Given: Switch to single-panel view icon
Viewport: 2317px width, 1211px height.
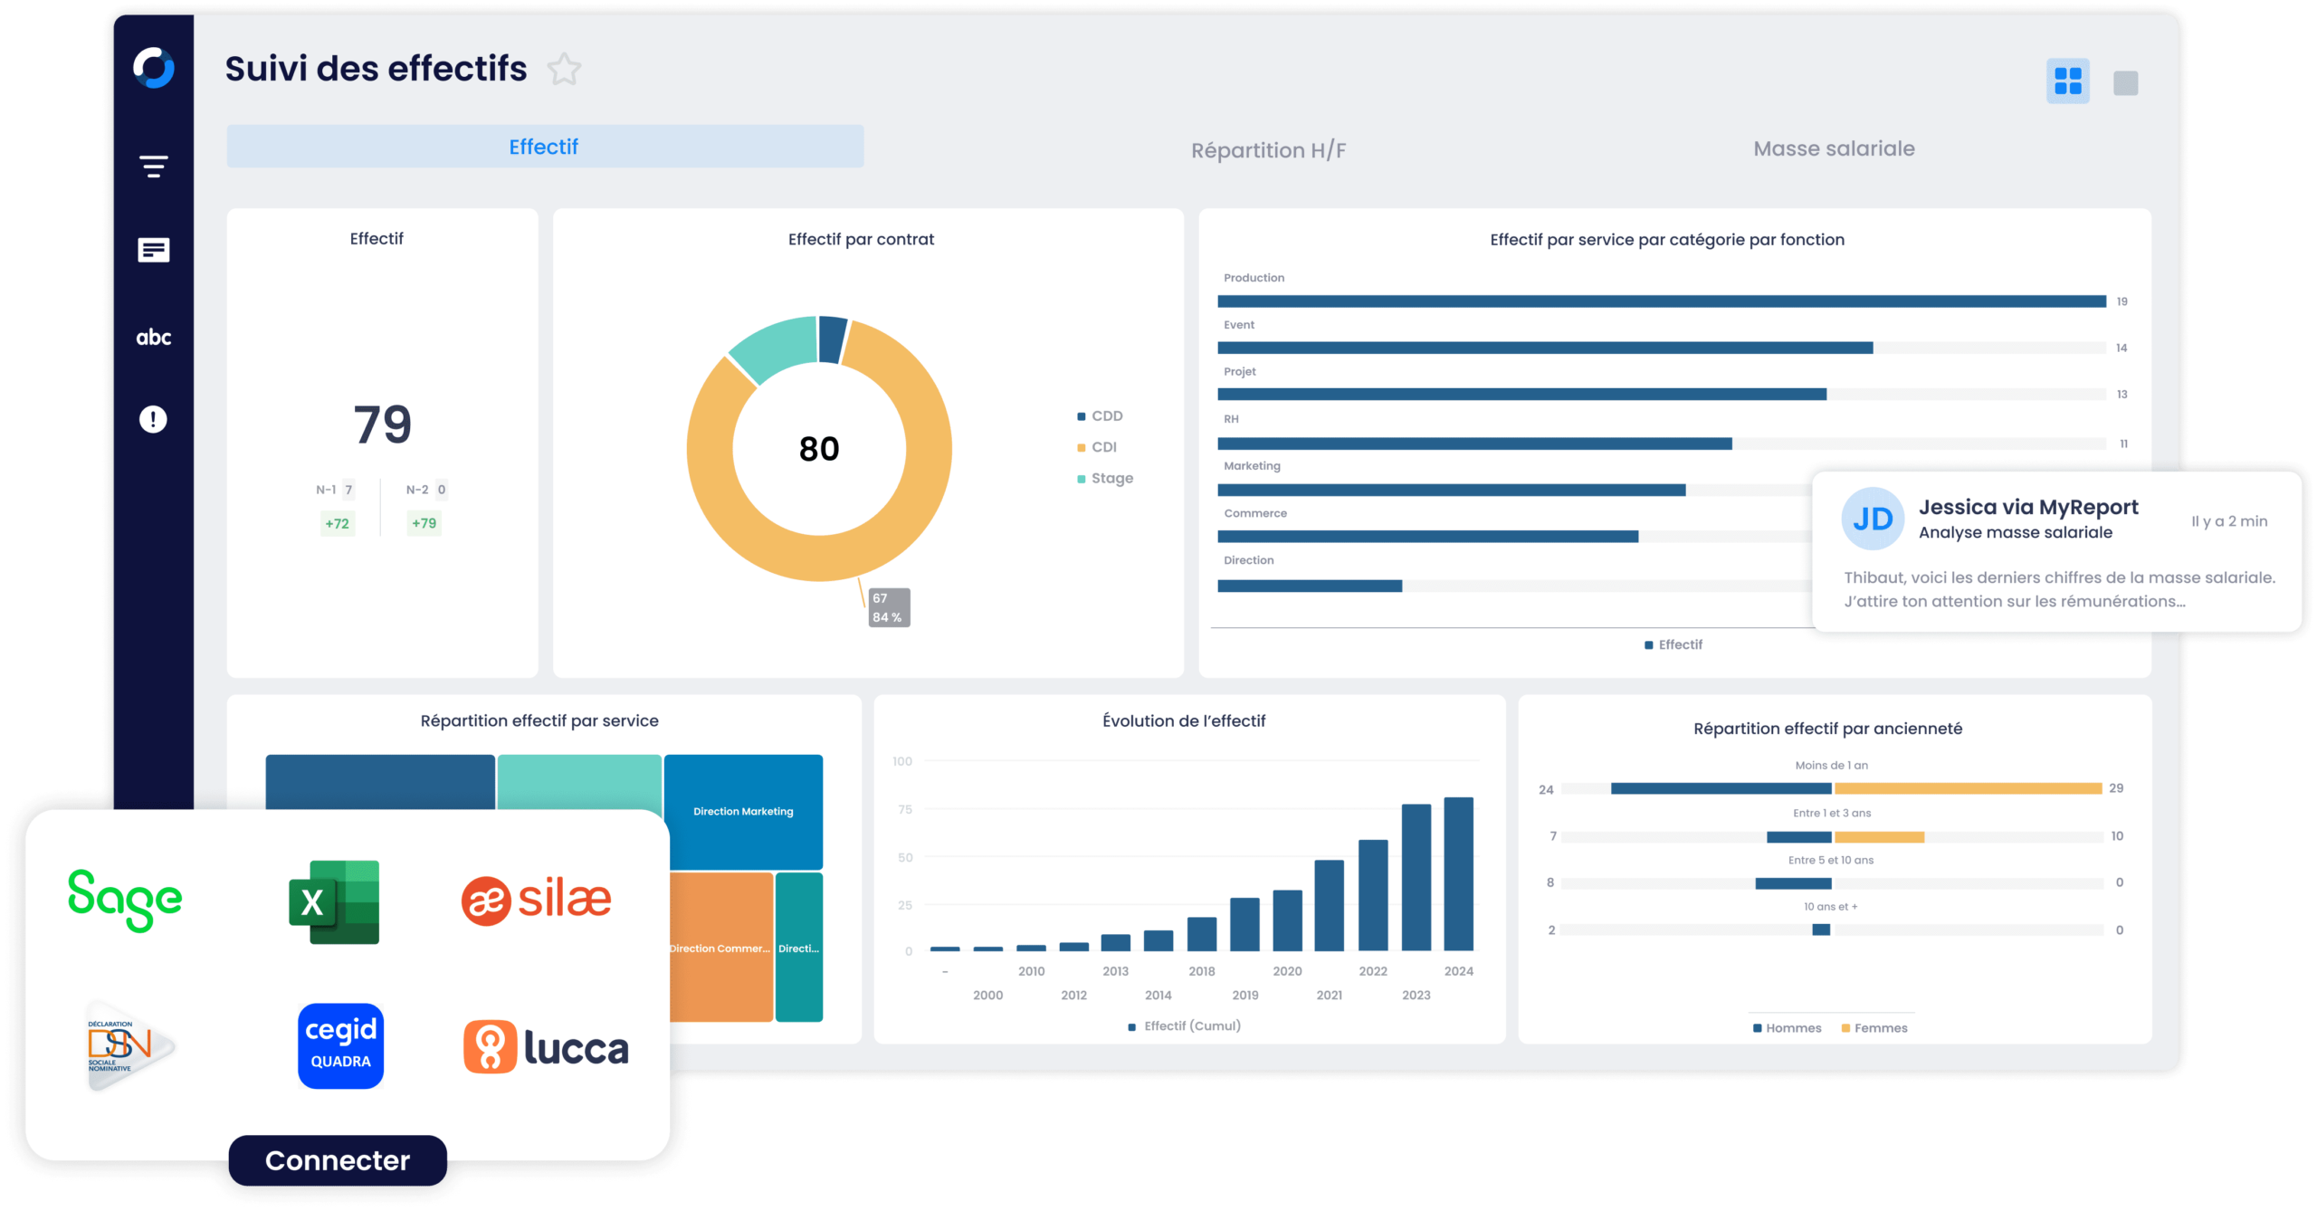Looking at the screenshot, I should tap(2125, 83).
